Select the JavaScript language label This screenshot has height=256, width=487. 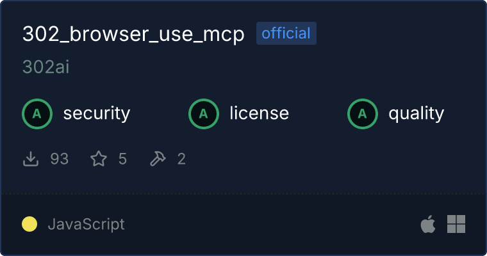pyautogui.click(x=87, y=224)
